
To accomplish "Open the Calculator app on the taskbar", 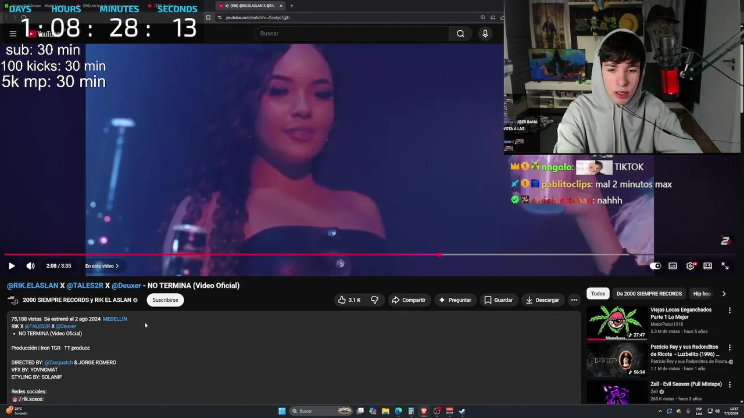I will click(411, 411).
